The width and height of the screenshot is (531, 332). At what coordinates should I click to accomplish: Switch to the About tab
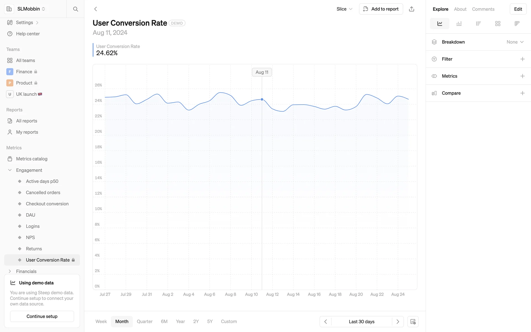pos(460,9)
